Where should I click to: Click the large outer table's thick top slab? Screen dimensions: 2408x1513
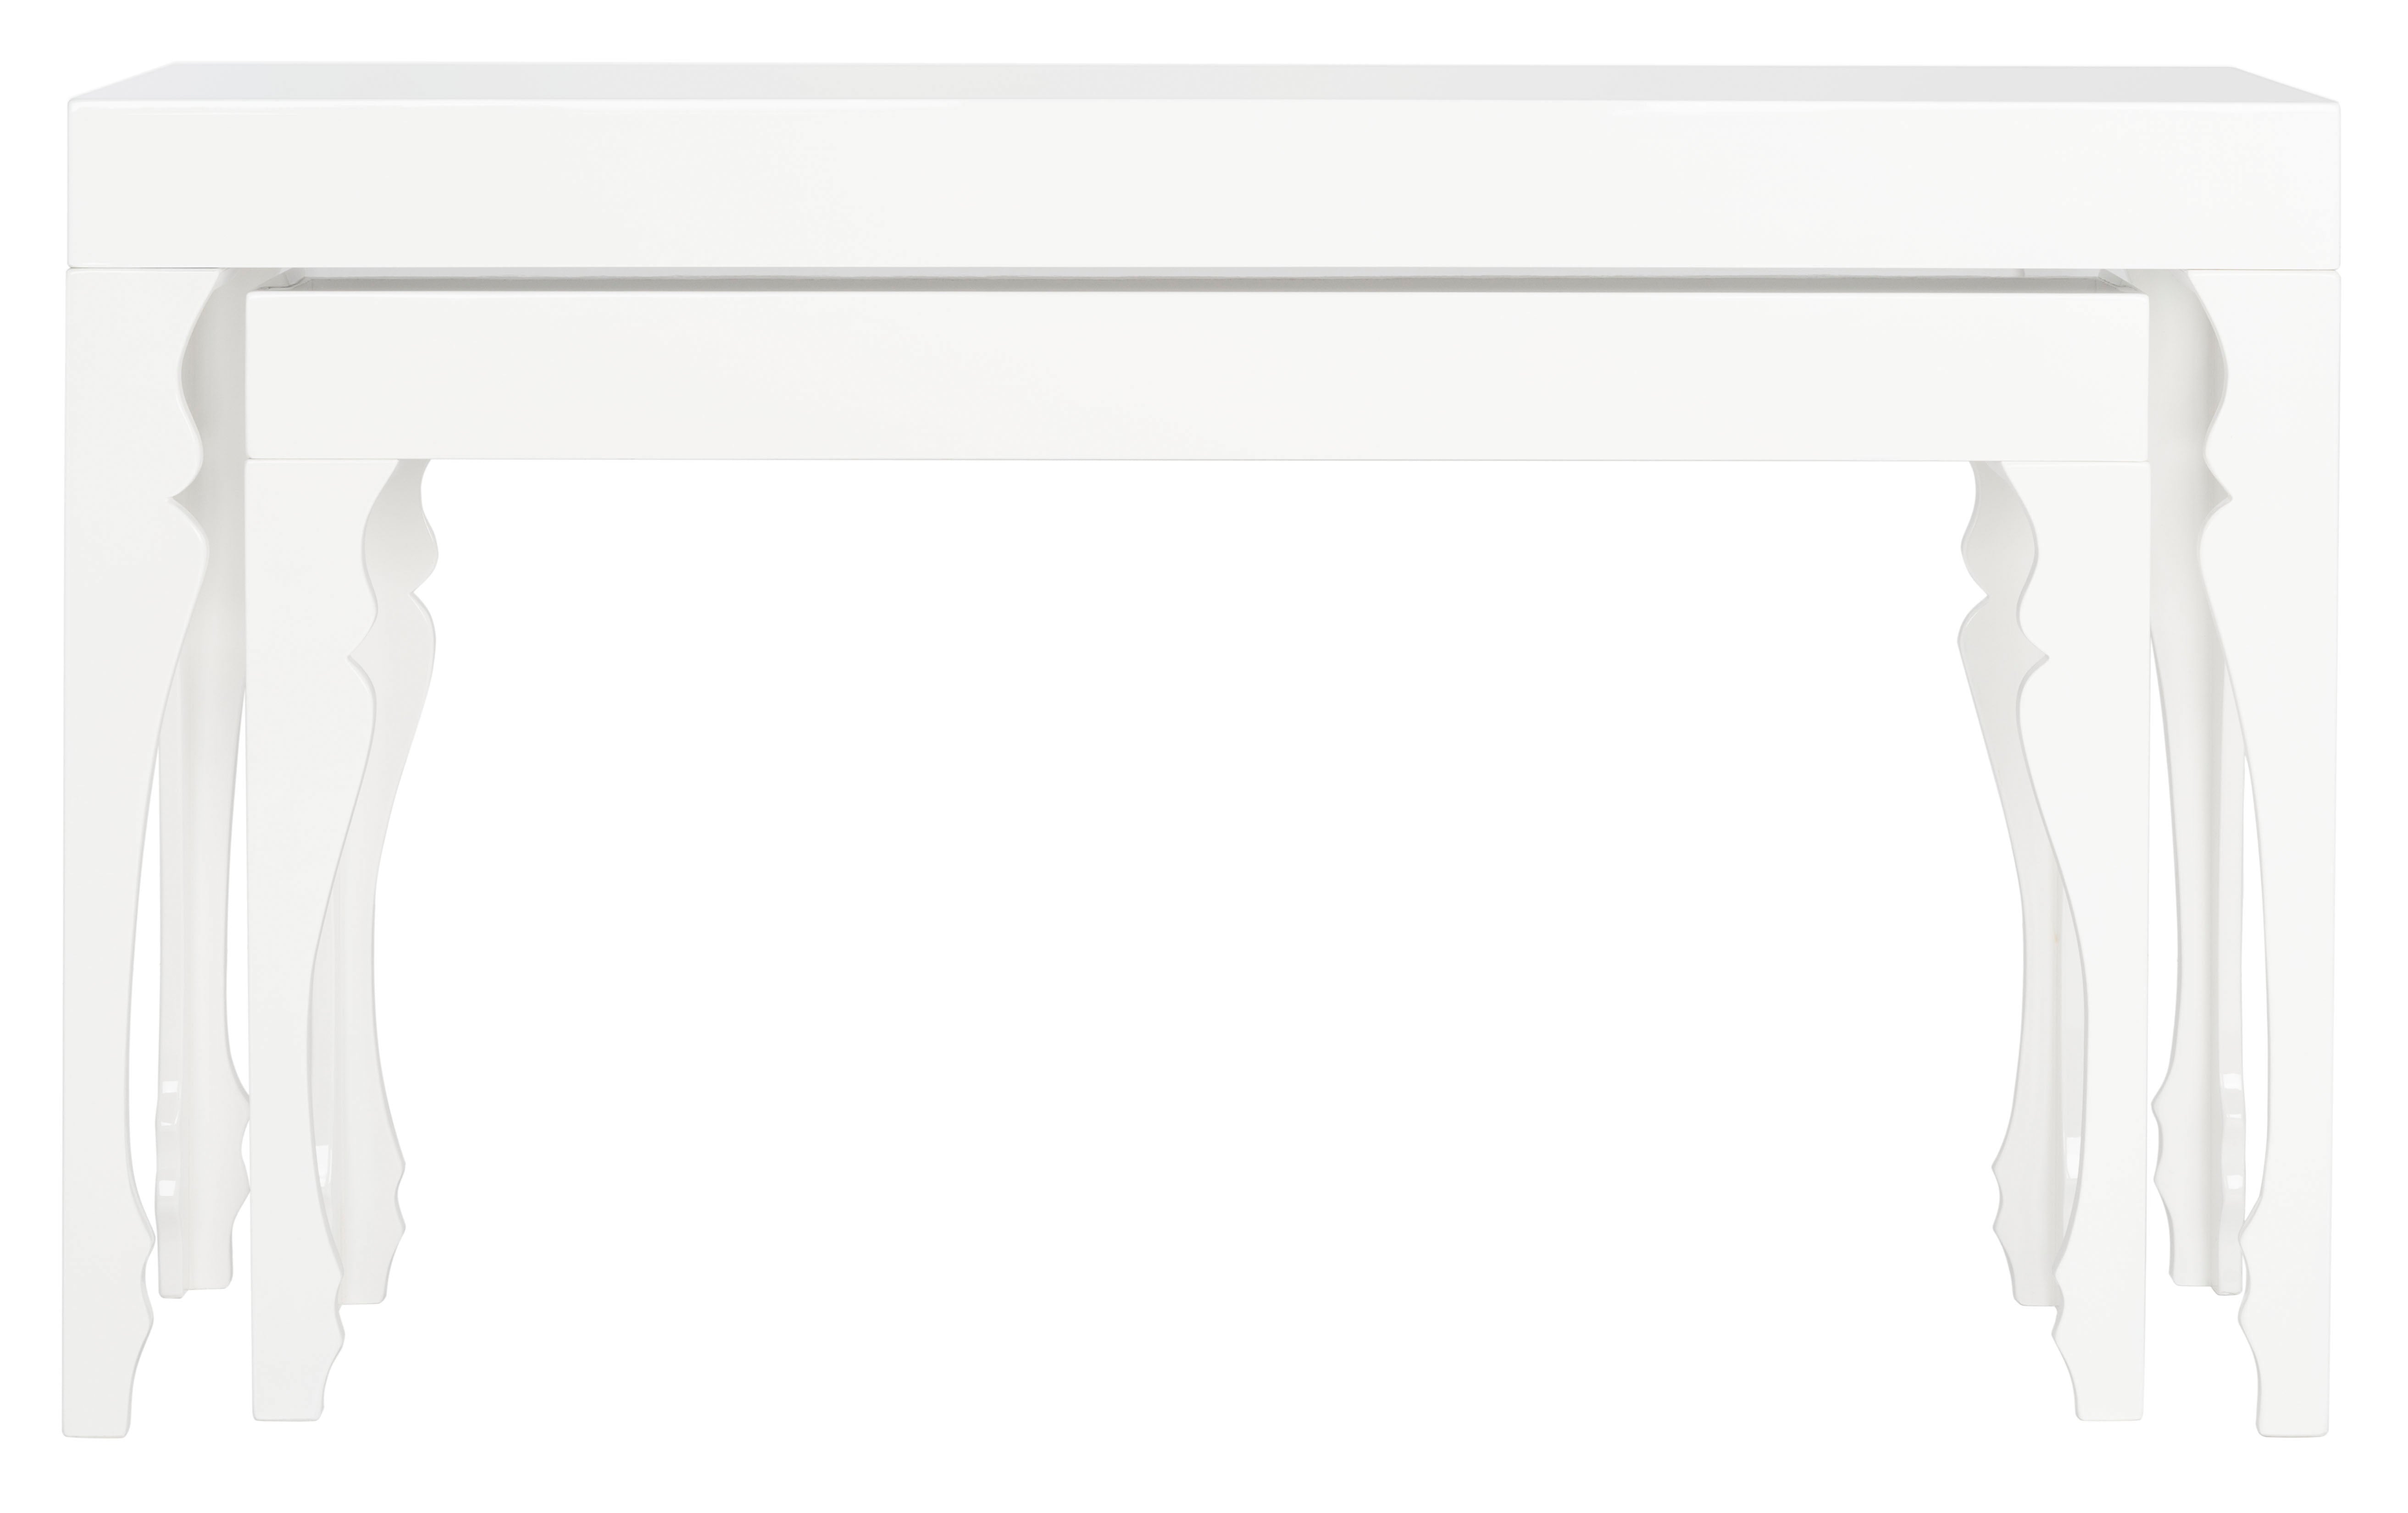[1204, 165]
